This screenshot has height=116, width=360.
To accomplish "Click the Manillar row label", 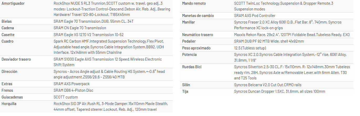I will [x=189, y=22].
